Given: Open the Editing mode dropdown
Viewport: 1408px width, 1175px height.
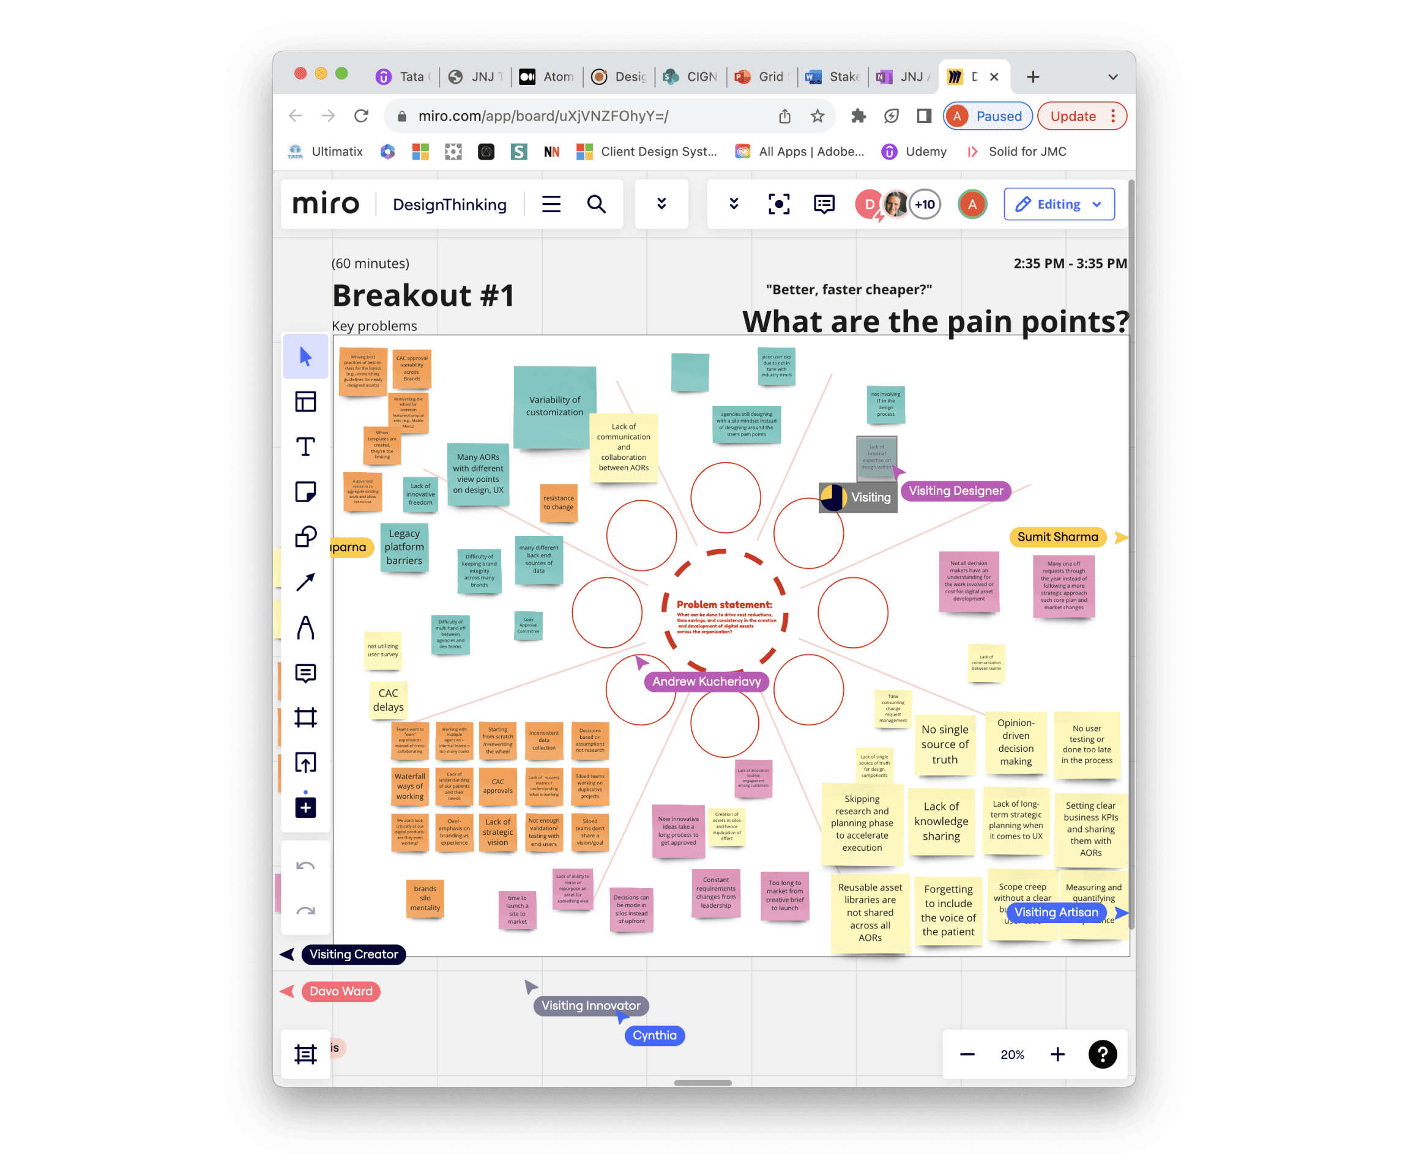Looking at the screenshot, I should click(1059, 204).
